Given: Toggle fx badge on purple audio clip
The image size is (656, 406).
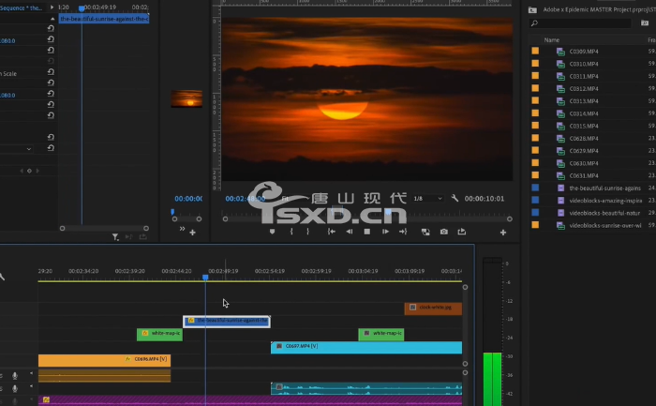Looking at the screenshot, I should 46,400.
